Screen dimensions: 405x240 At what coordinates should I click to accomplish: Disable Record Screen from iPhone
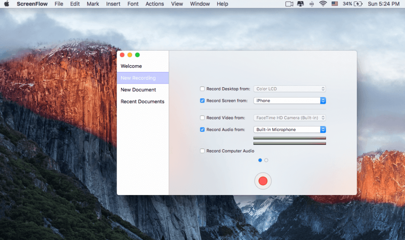click(202, 101)
